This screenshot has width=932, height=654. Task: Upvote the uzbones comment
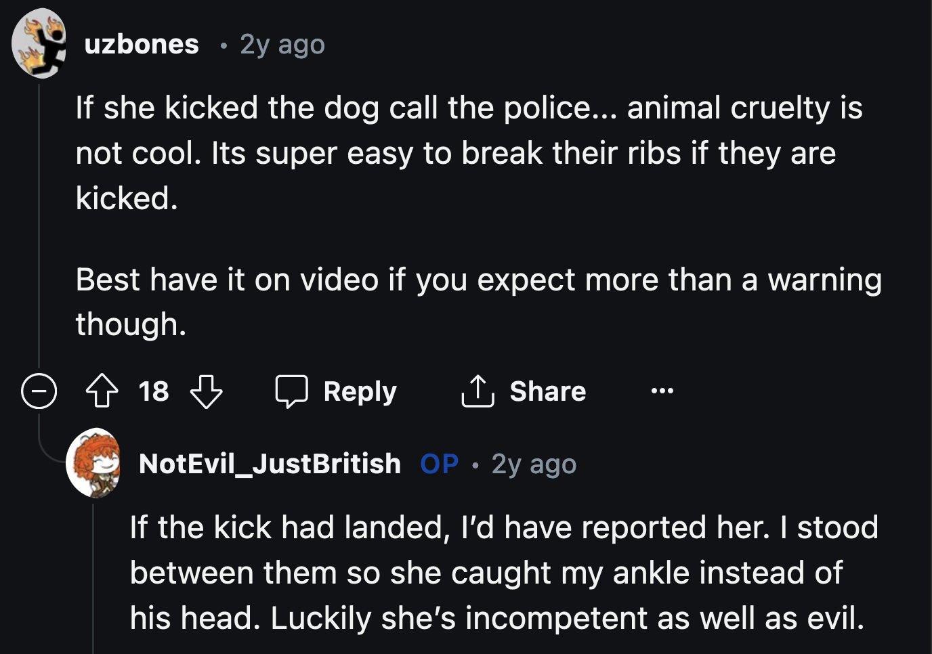(102, 391)
